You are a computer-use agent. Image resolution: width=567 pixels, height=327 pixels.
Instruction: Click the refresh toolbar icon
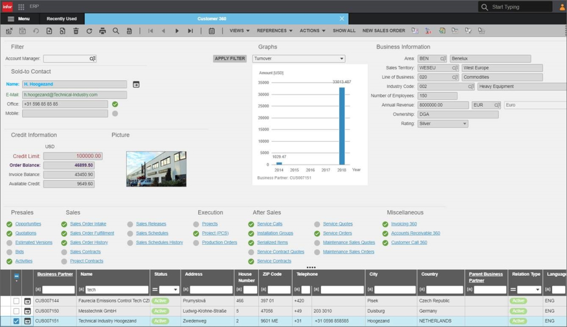pyautogui.click(x=89, y=31)
